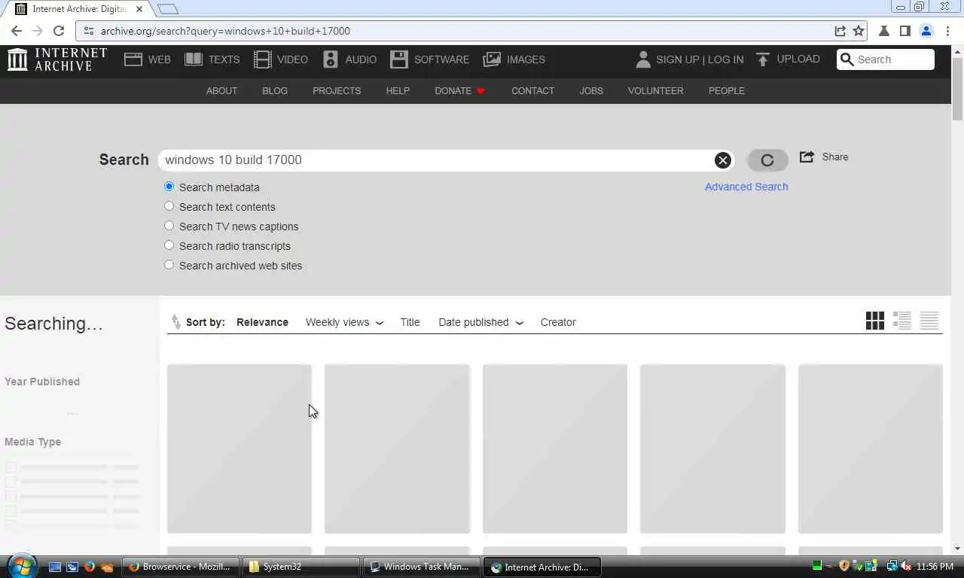Screen dimensions: 964x578
Task: Click SIGN UP | LOG IN link
Action: pos(700,59)
